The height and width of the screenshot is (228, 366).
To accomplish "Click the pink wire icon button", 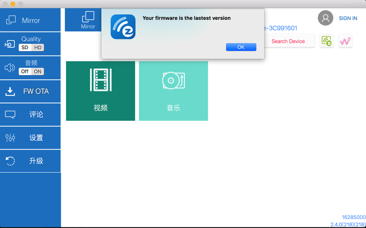I will (345, 41).
